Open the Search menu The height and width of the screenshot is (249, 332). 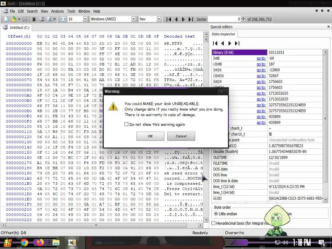32,11
